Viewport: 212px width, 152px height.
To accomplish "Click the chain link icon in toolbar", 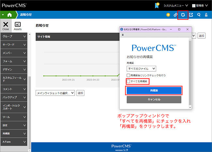I will [x=175, y=15].
